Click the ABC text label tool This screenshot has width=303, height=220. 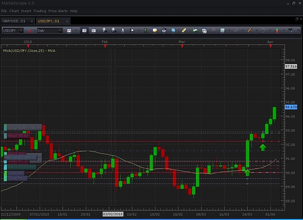[x=290, y=30]
